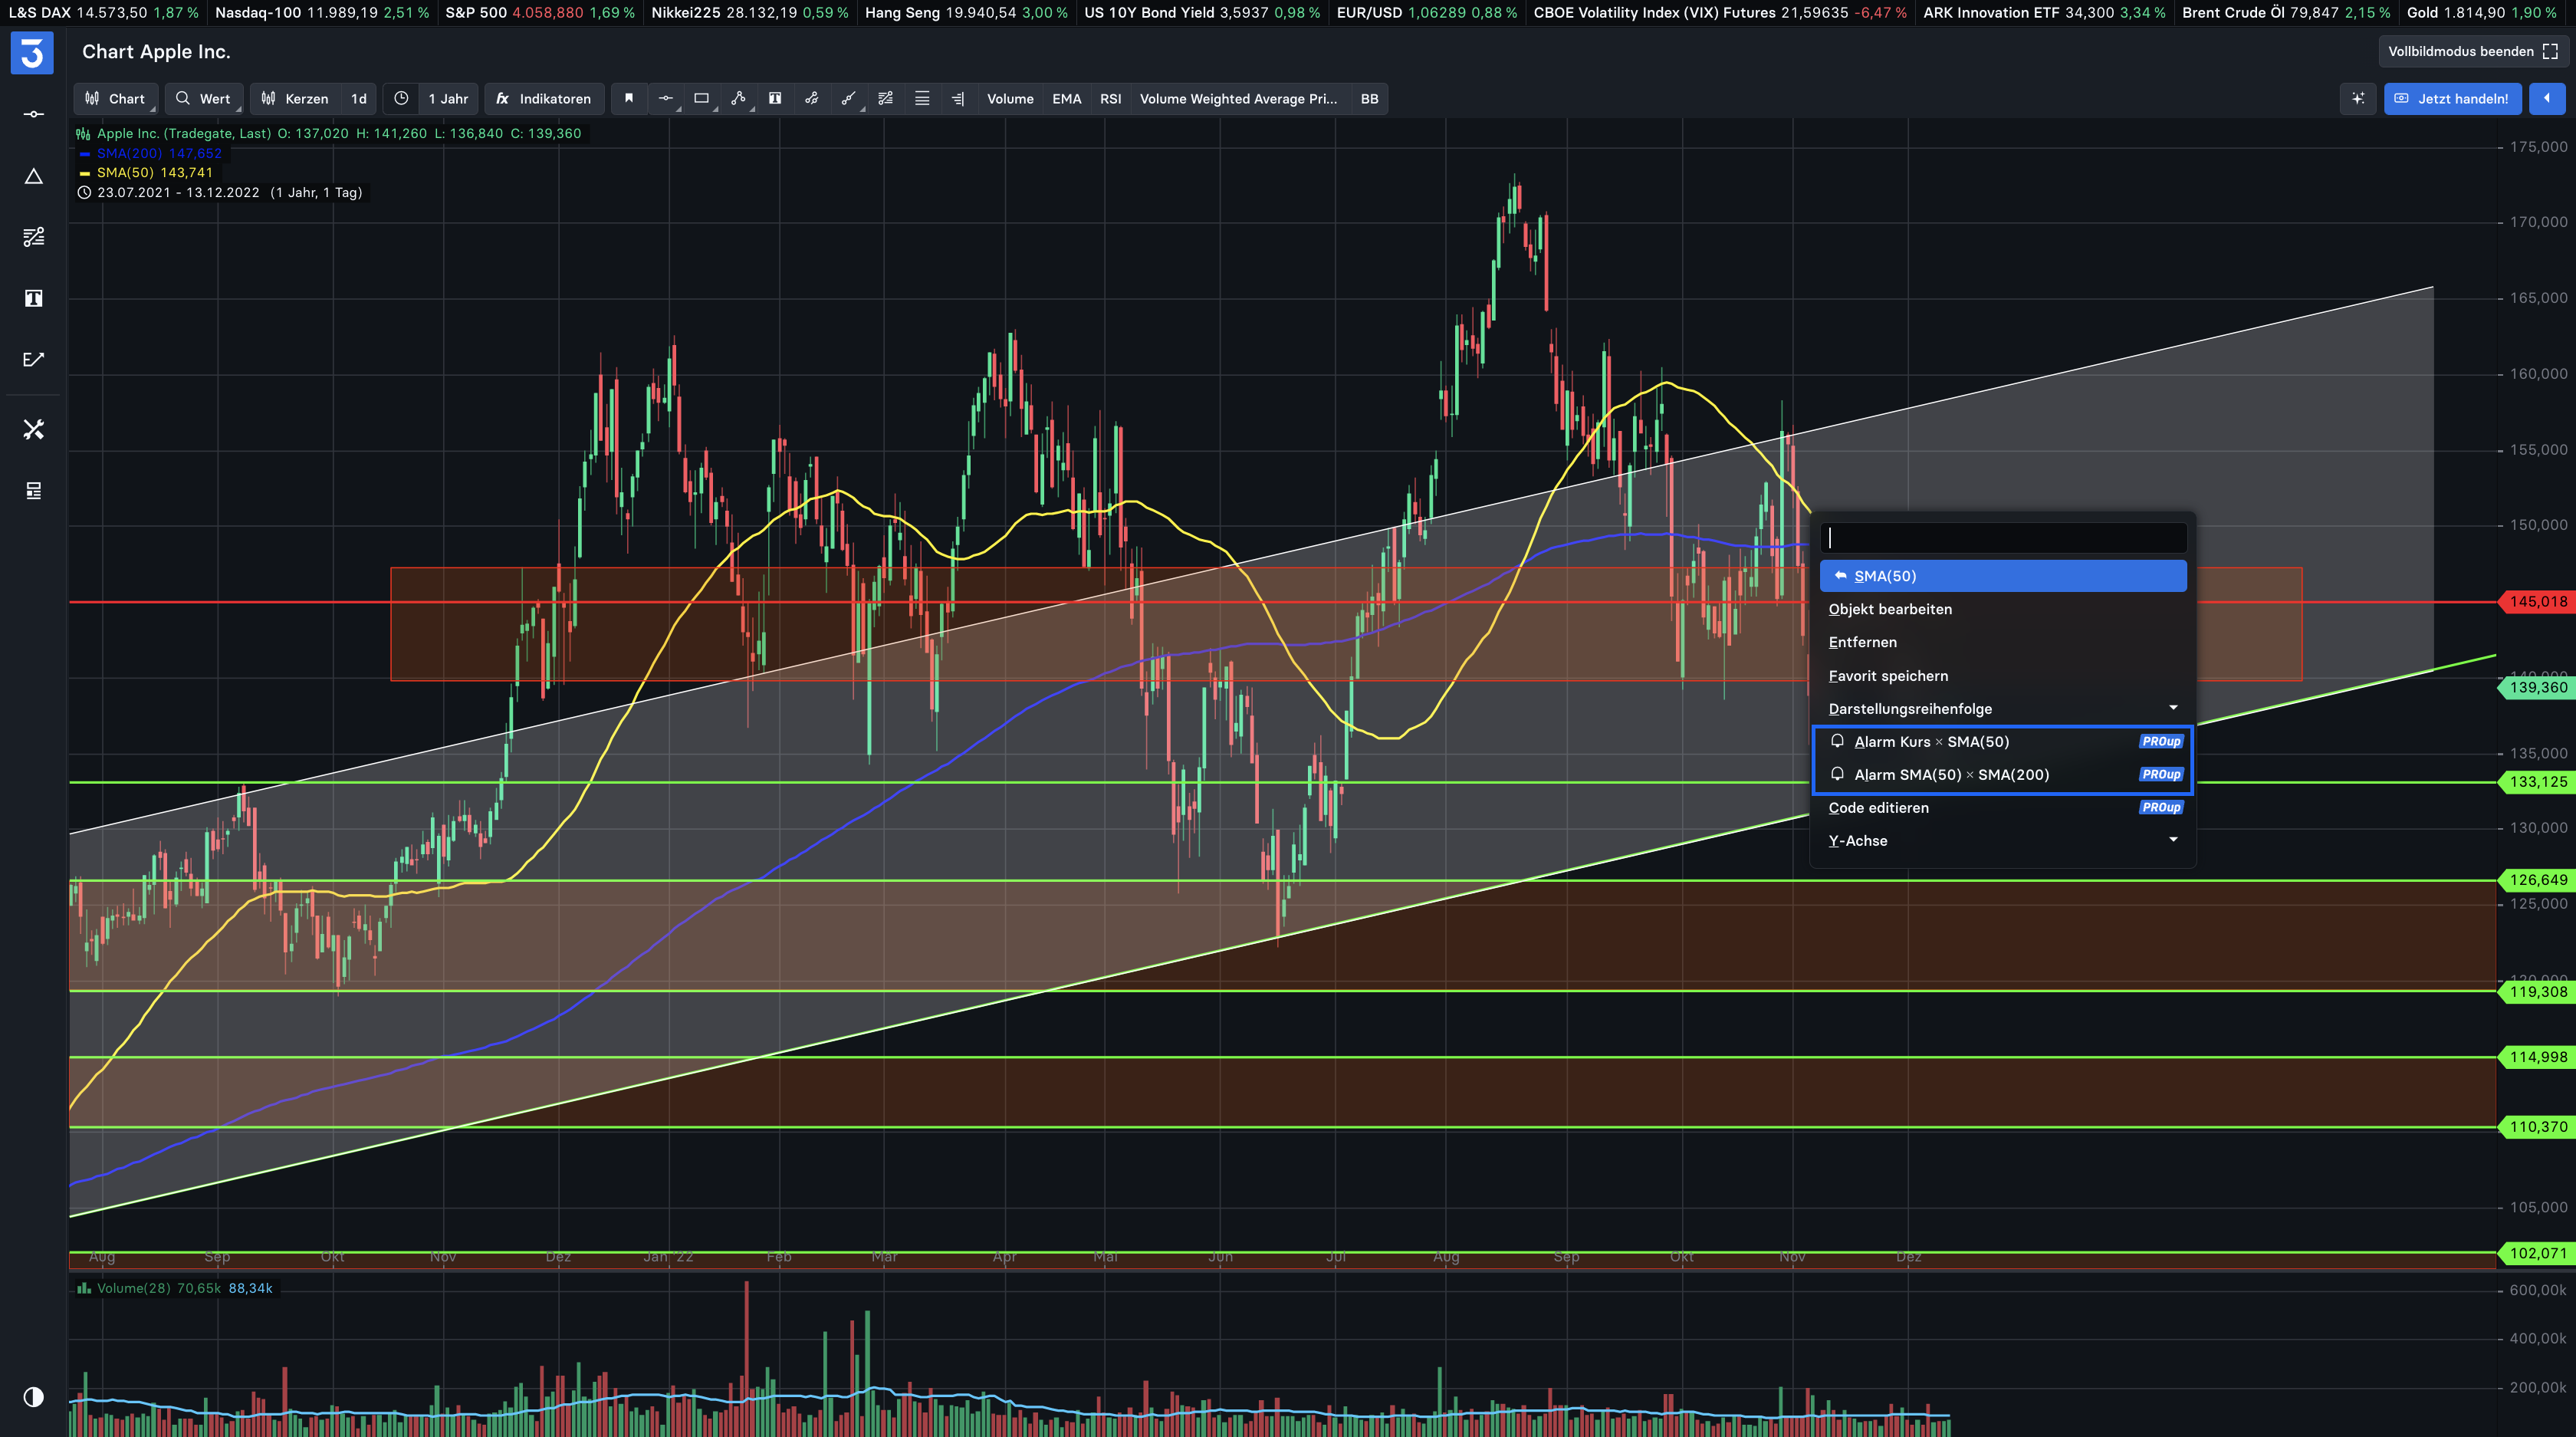The image size is (2576, 1437).
Task: Toggle the RSI indicator
Action: click(1110, 98)
